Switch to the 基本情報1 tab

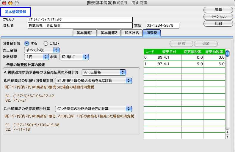[85, 33]
